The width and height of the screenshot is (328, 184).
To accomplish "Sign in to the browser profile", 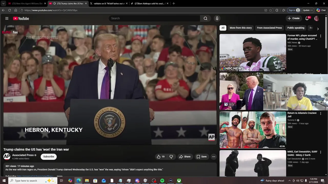I will click(294, 10).
